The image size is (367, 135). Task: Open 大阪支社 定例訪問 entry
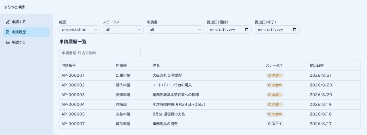click(x=167, y=76)
